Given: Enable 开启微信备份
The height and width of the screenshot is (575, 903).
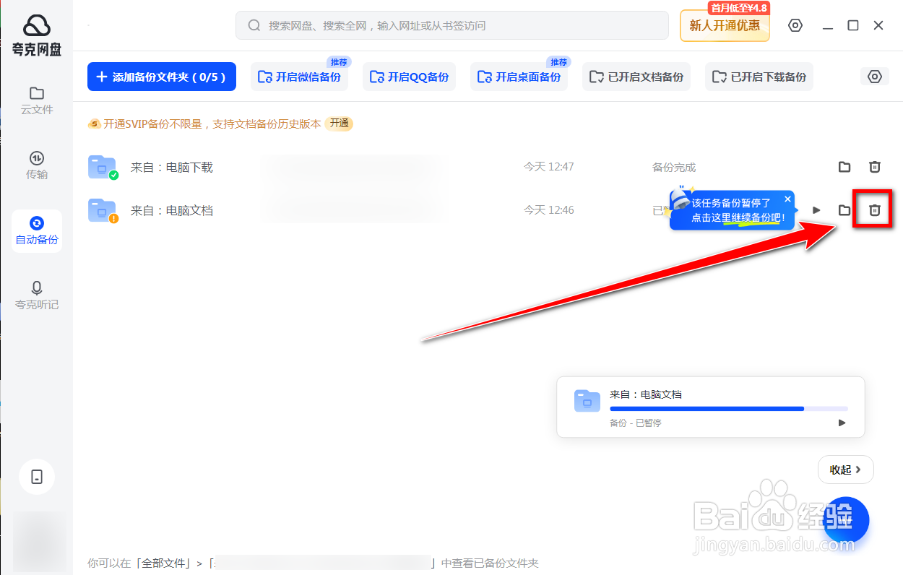Looking at the screenshot, I should [299, 77].
